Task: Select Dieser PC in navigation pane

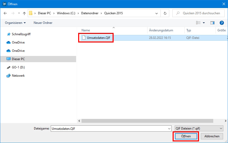Action: 18,59
